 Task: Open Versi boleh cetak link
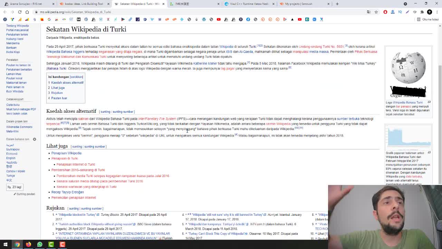coord(17,113)
